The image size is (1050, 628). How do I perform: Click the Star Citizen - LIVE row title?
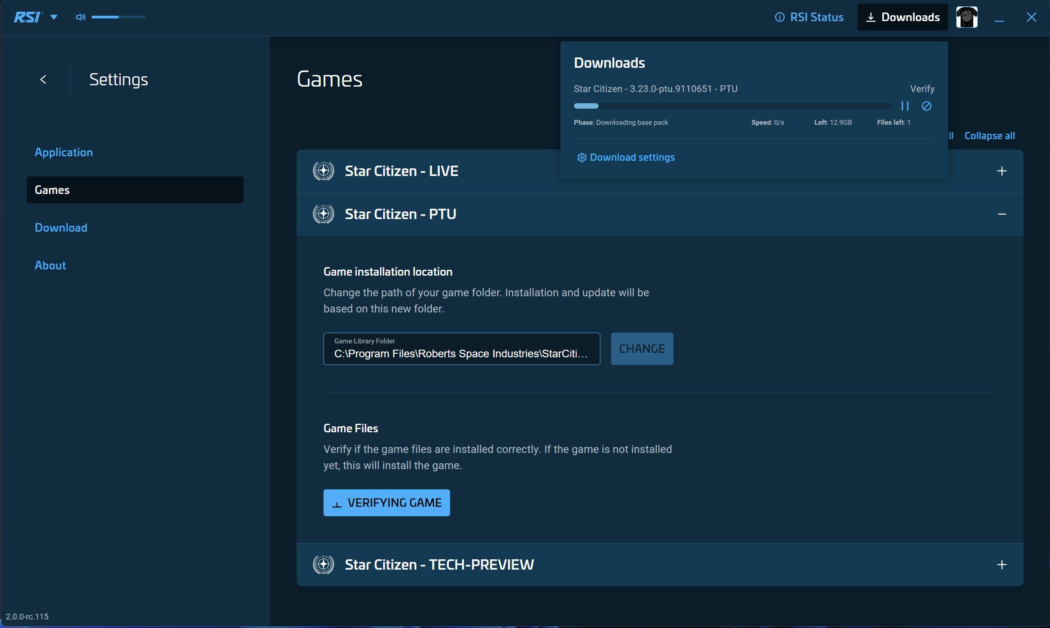(x=402, y=171)
